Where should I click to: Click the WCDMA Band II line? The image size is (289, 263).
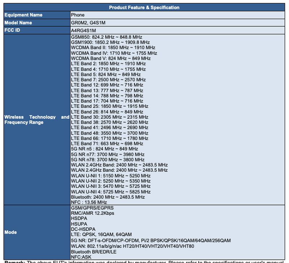(113, 48)
